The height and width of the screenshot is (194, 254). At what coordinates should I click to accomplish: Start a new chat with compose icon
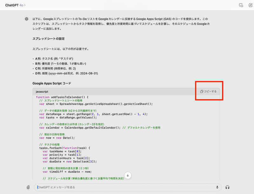[x=250, y=5]
